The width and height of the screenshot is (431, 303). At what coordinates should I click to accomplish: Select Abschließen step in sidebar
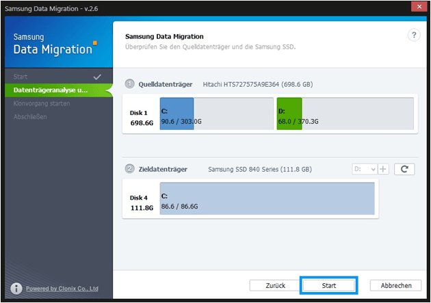click(x=30, y=116)
